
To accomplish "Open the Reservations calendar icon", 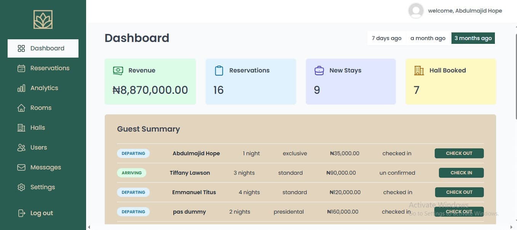I will click(x=21, y=68).
